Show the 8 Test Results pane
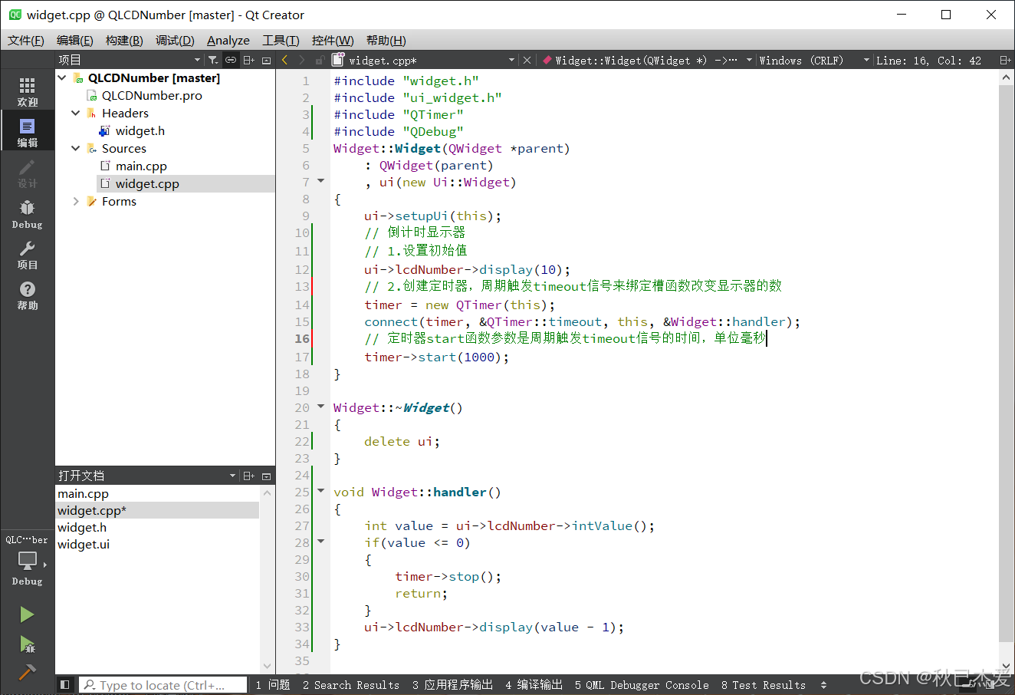Screen dimensions: 1015x695 coord(764,685)
